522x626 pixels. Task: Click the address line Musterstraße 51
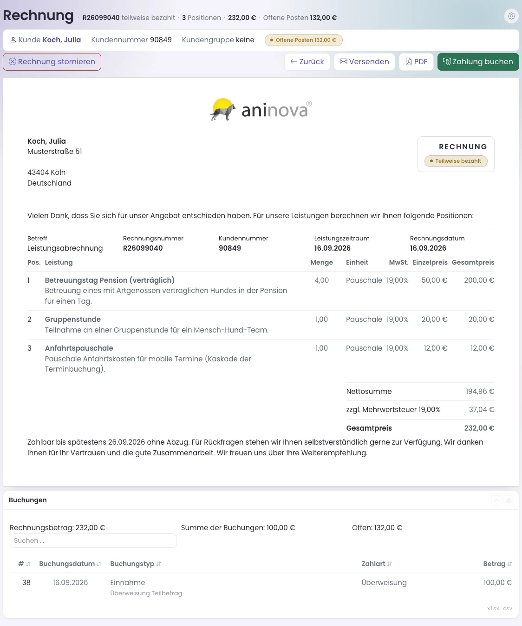pos(55,152)
